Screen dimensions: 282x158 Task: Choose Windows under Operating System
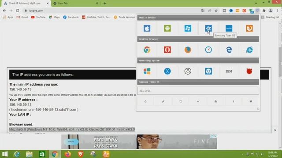147,71
